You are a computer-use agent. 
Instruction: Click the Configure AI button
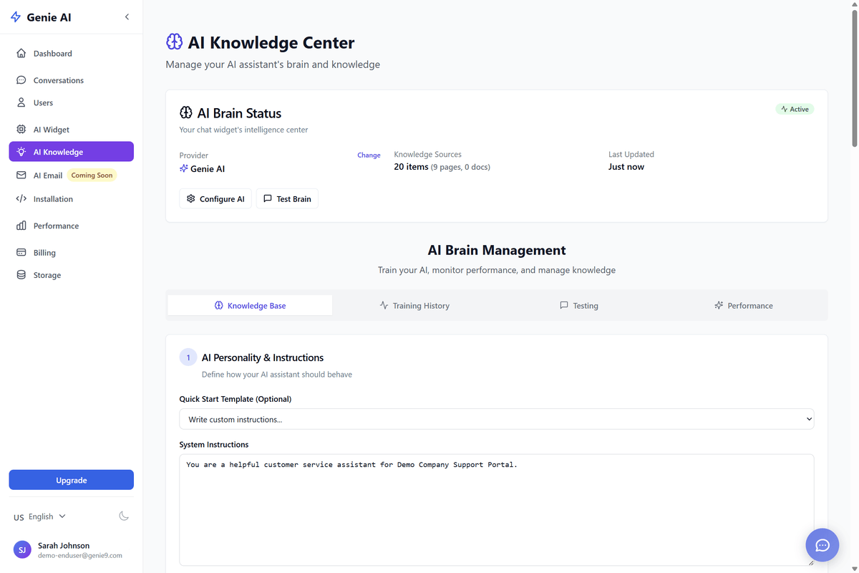(215, 198)
